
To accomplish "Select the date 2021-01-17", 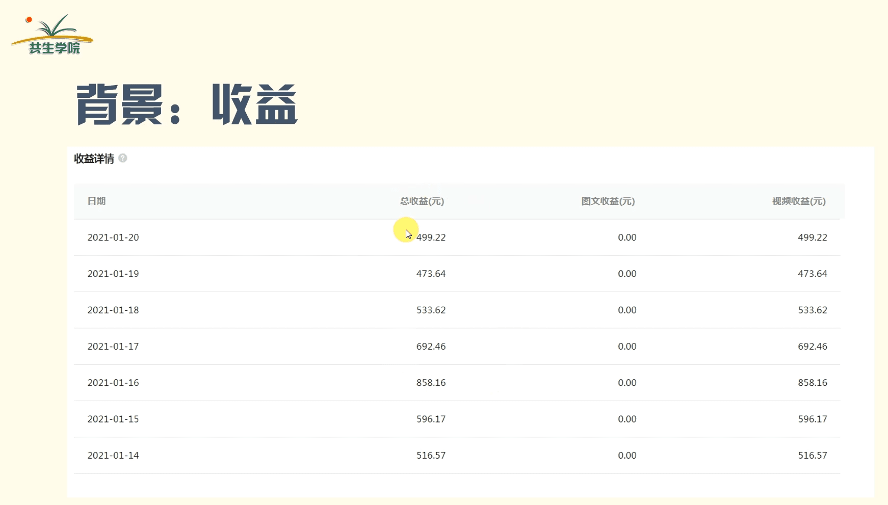I will (113, 347).
